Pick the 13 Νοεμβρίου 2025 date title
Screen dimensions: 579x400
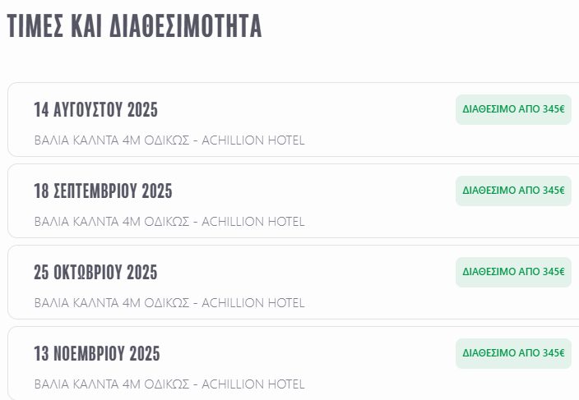click(x=97, y=354)
